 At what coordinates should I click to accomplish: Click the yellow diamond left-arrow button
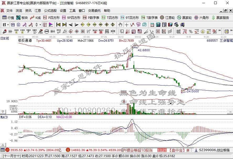82,25
